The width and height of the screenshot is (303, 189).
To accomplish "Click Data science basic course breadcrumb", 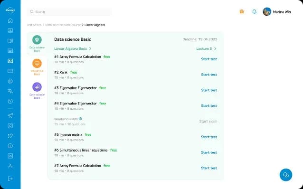I will coord(63,25).
